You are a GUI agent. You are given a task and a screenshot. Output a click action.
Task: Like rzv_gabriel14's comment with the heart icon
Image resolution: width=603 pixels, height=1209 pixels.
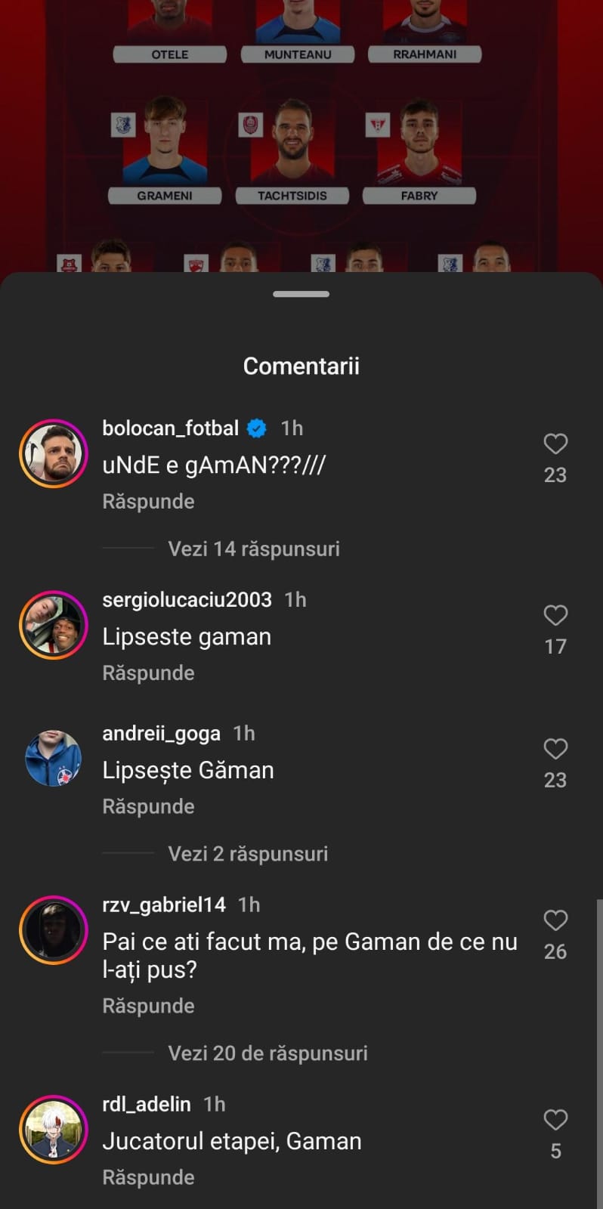click(x=555, y=920)
